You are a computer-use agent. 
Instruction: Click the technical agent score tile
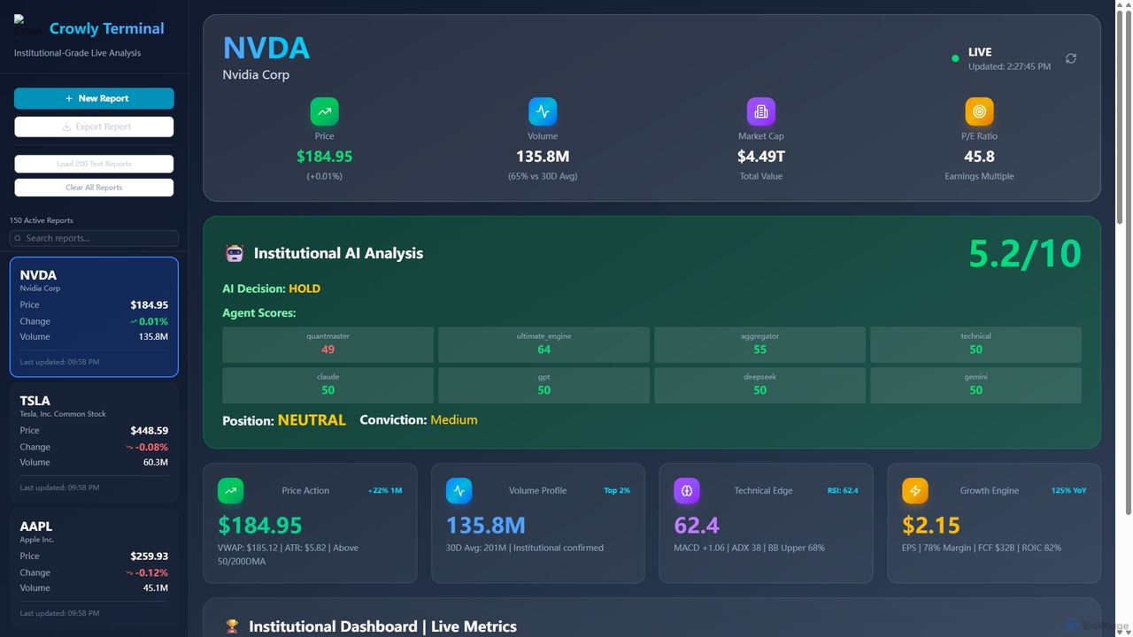(x=975, y=344)
